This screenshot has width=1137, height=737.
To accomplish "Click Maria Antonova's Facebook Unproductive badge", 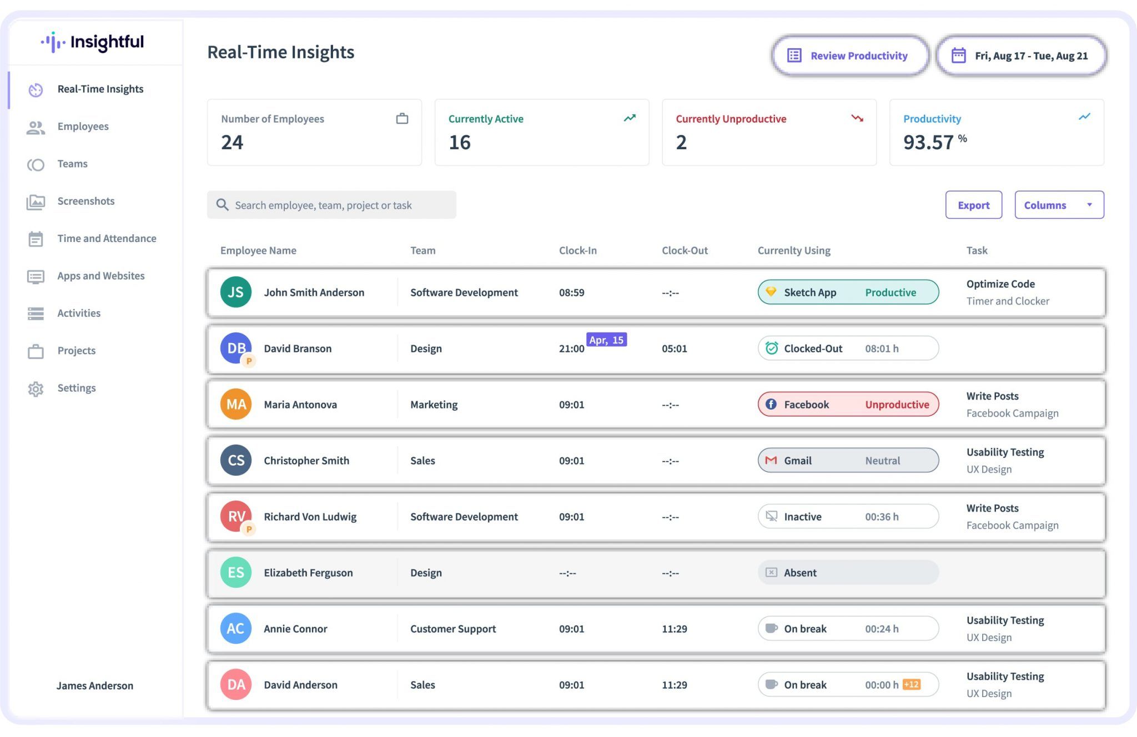I will coord(848,404).
